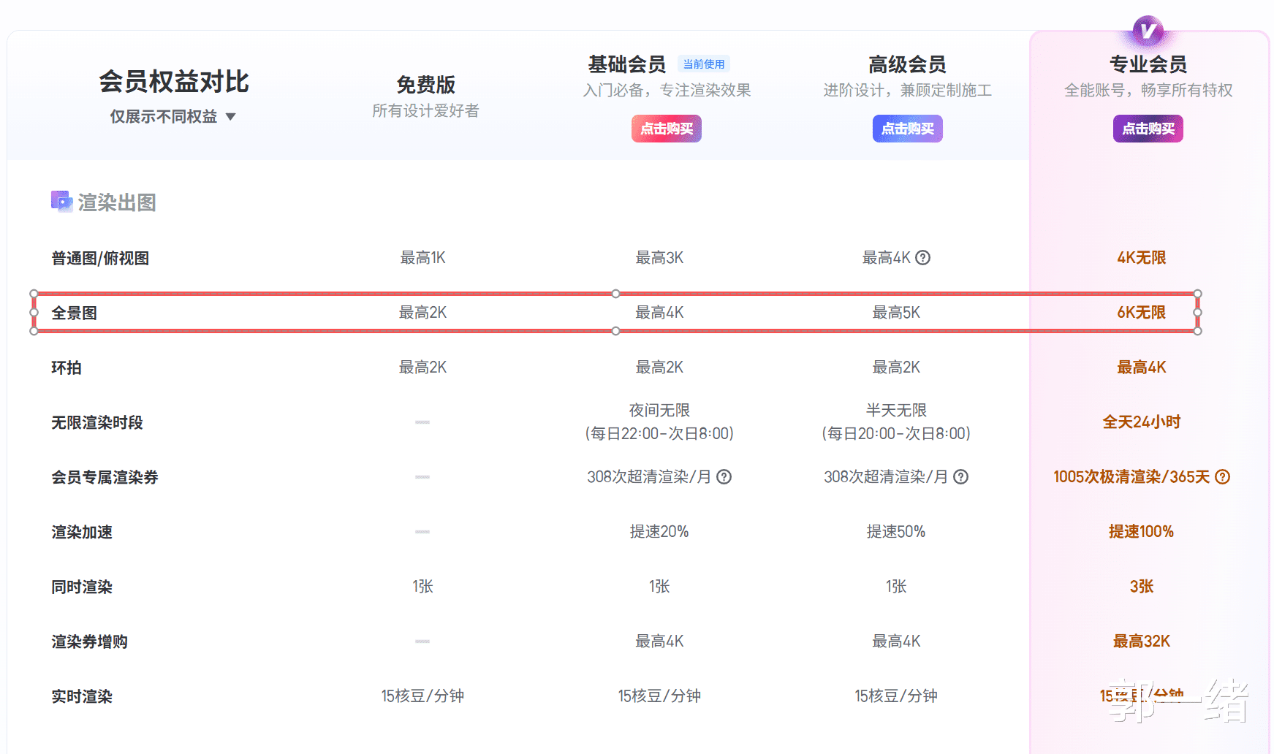Click the 提速20% value
The width and height of the screenshot is (1274, 754).
click(x=659, y=532)
